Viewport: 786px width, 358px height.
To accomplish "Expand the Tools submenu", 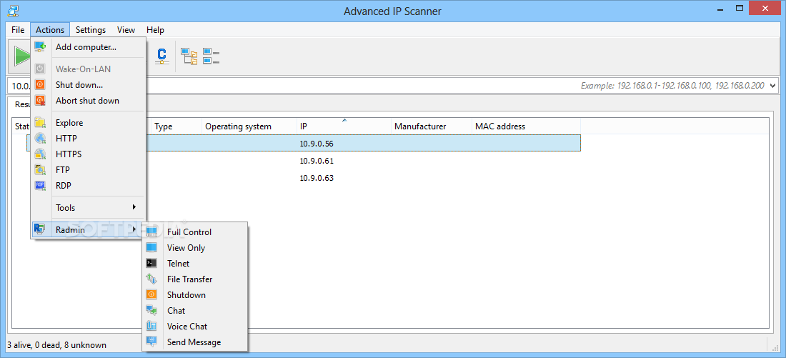I will click(88, 207).
